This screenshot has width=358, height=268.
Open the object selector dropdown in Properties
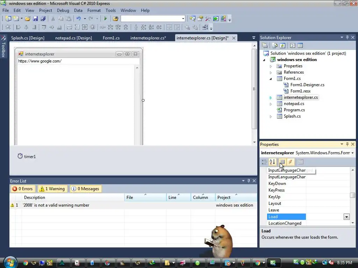tap(353, 153)
